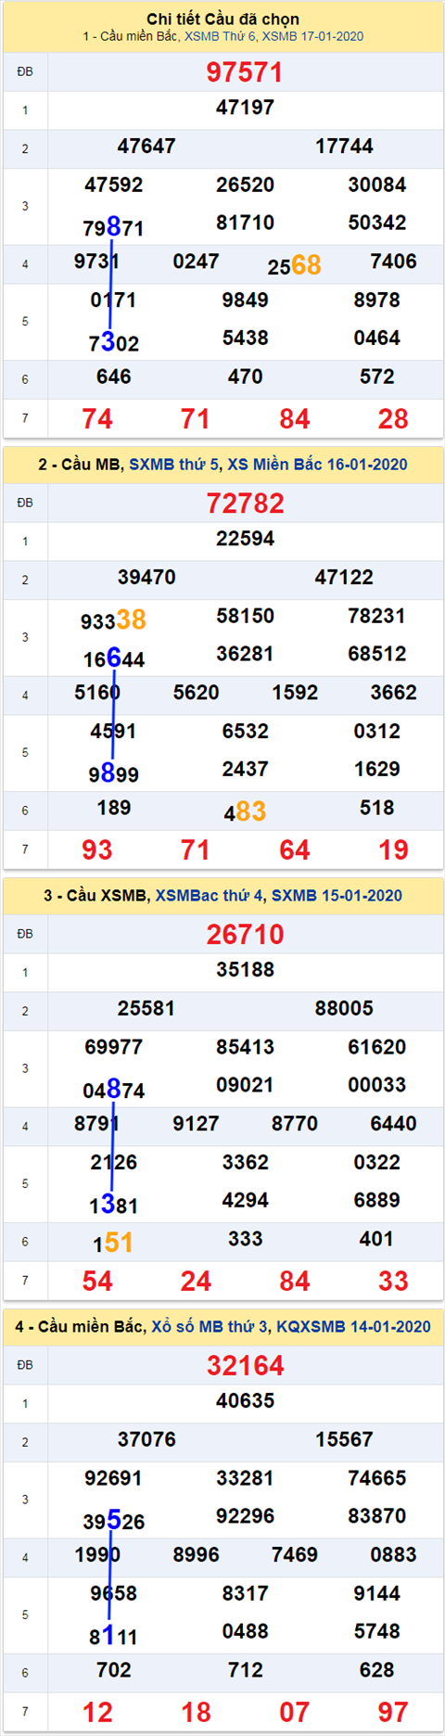Follow the 'KQXSMB 14-01-2020' link
Screen dimensions: 445x1736
click(x=354, y=1326)
